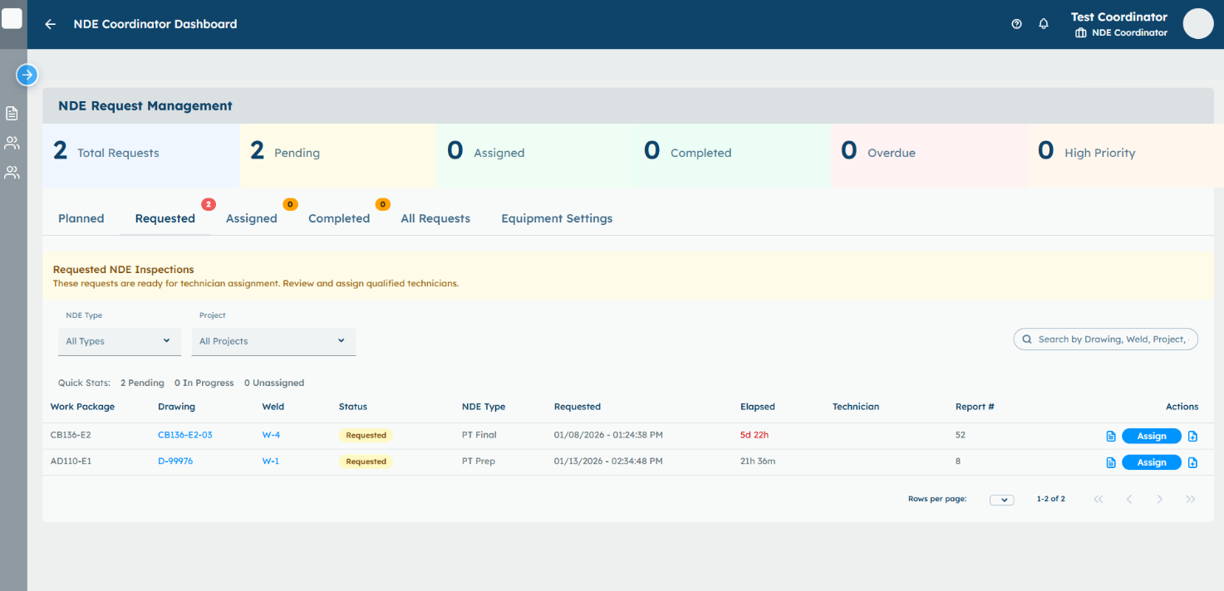Expand sidebar with the blue arrow button
Viewport: 1224px width, 591px height.
[27, 75]
